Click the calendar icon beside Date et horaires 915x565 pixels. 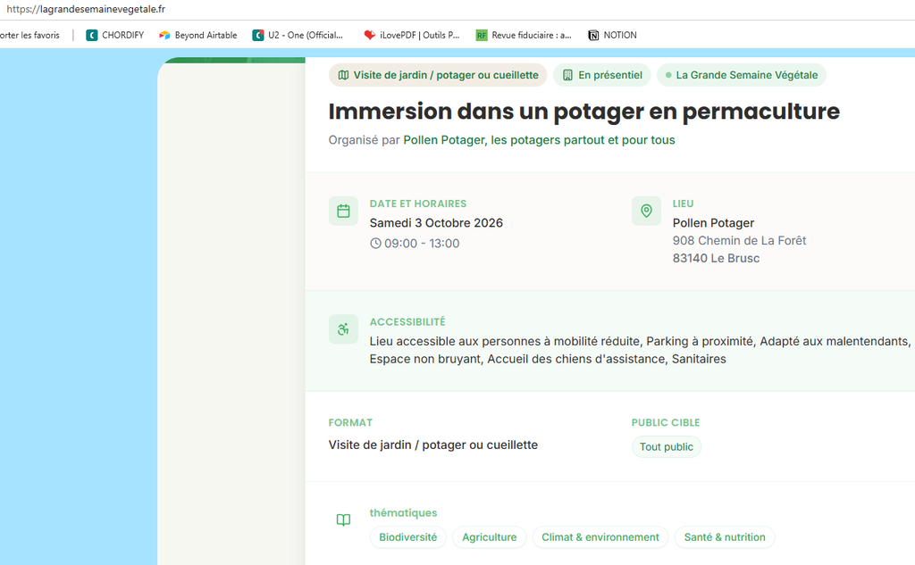click(343, 211)
